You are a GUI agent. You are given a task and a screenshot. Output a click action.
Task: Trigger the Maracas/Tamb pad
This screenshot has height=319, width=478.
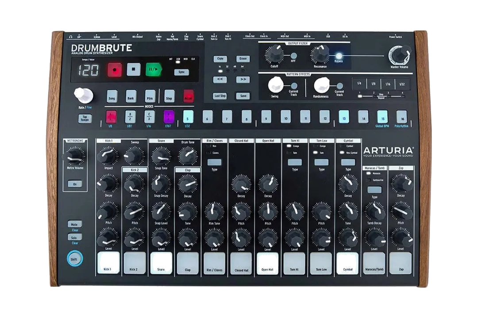(x=374, y=263)
